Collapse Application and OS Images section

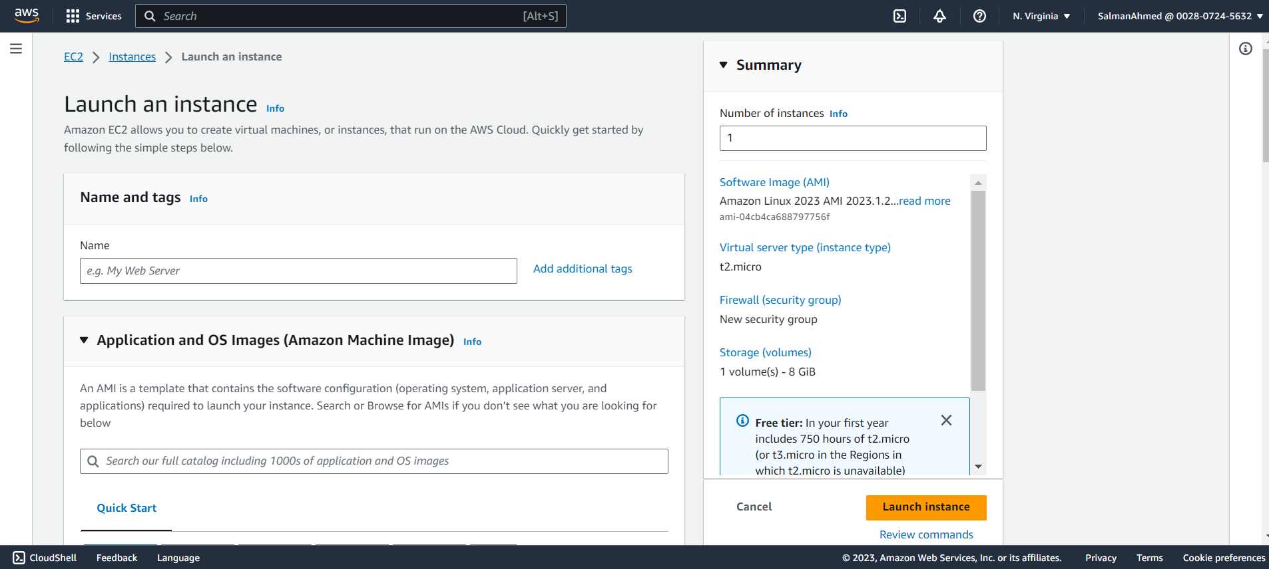(84, 340)
